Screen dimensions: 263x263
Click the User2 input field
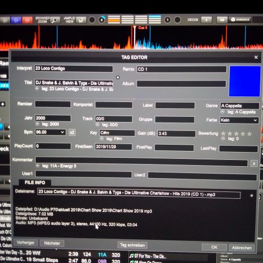click(203, 176)
